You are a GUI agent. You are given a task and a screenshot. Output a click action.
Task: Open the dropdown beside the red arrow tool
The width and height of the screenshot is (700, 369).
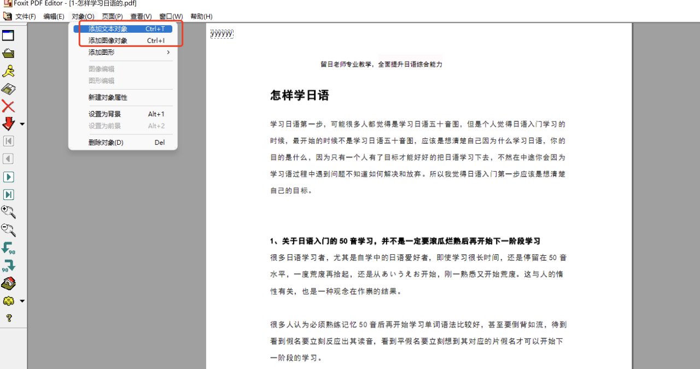21,124
